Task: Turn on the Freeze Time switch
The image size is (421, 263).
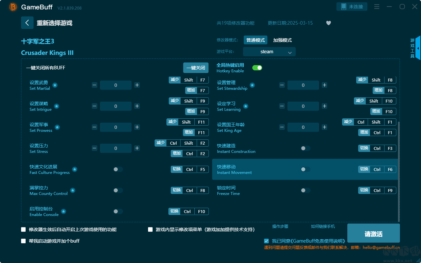Action: (306, 190)
